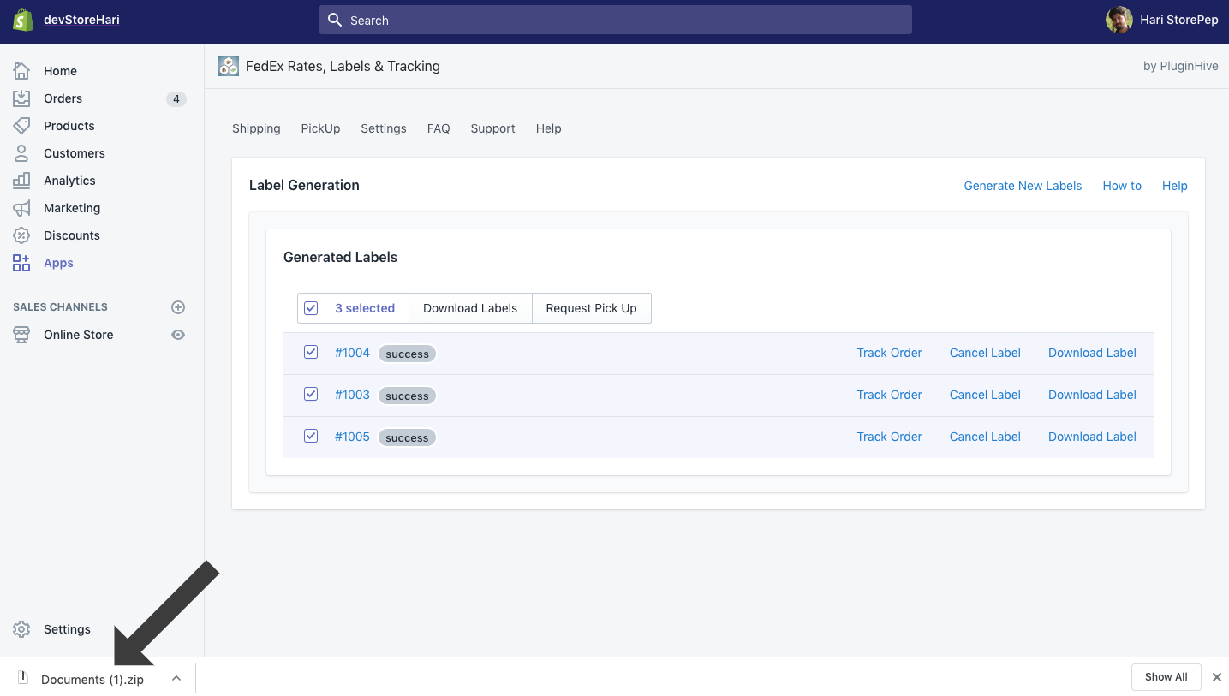Add a sales channel with plus icon
The image size is (1229, 696).
(178, 307)
